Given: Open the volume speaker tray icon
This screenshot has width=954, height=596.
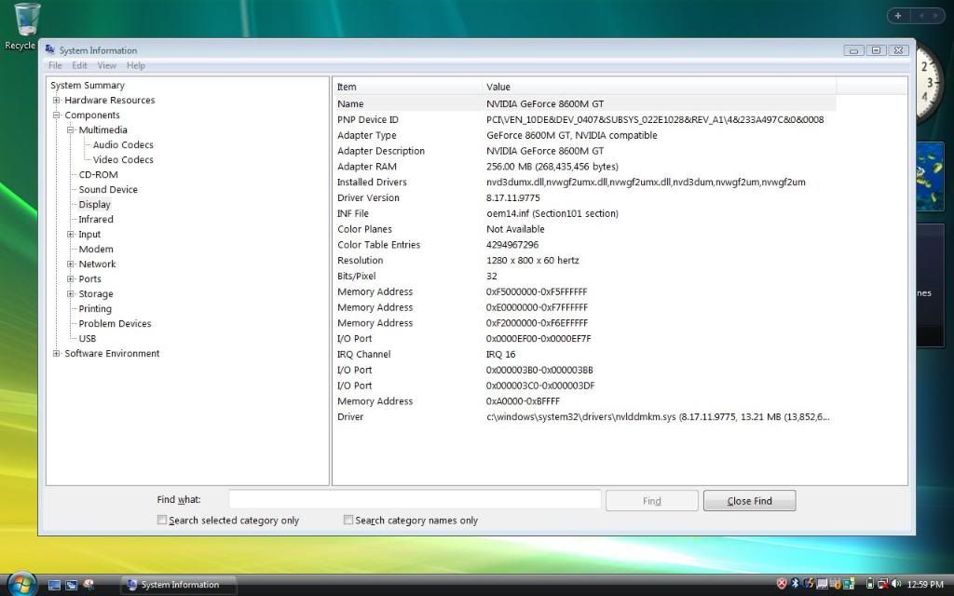Looking at the screenshot, I should tap(896, 584).
